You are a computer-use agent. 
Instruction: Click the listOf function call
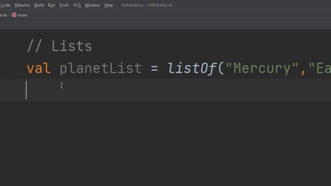click(192, 68)
